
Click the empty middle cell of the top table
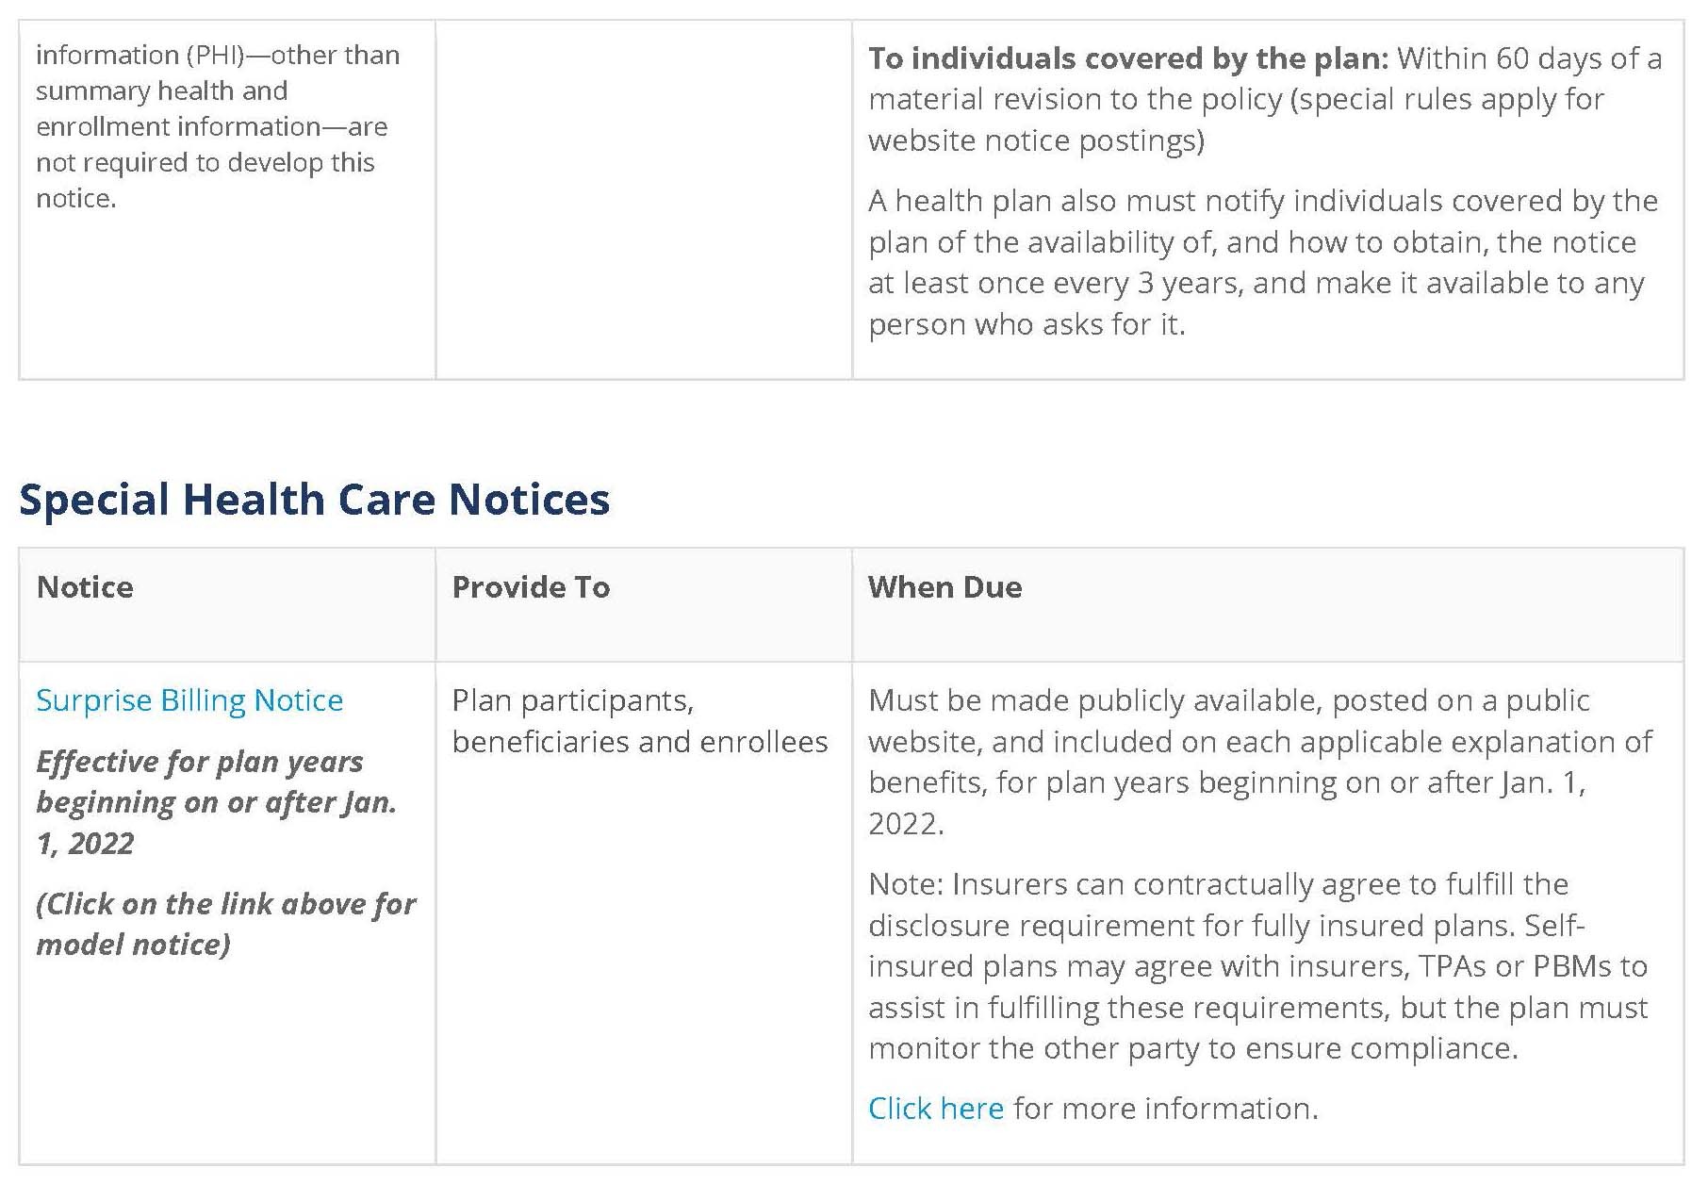click(644, 200)
